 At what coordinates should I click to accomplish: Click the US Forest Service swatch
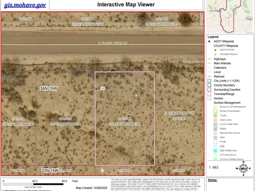(x=215, y=155)
